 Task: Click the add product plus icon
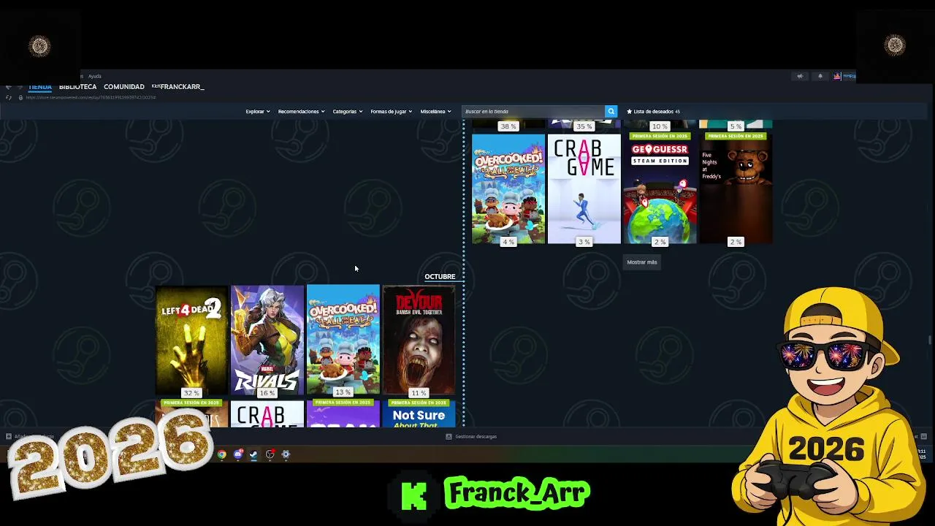point(8,437)
